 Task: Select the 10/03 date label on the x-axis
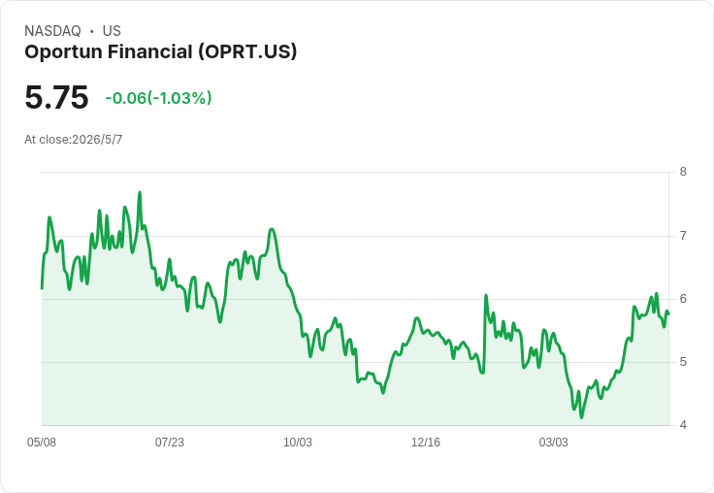pos(298,442)
